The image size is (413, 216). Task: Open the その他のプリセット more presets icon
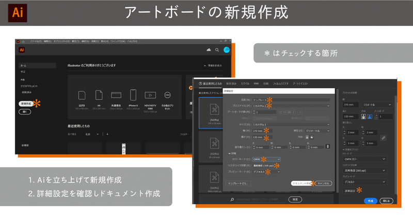[x=167, y=95]
